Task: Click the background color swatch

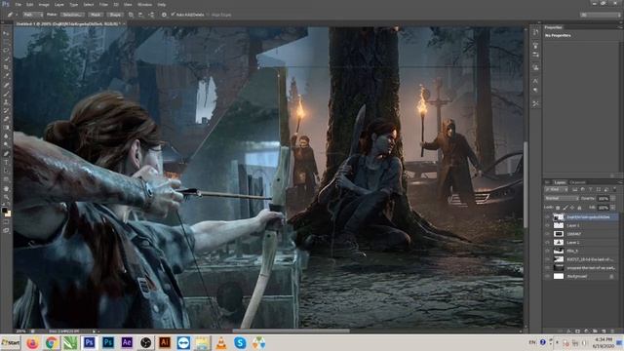Action: pyautogui.click(x=8, y=214)
